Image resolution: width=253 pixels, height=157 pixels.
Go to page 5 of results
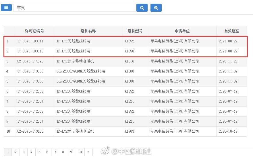click(39, 152)
